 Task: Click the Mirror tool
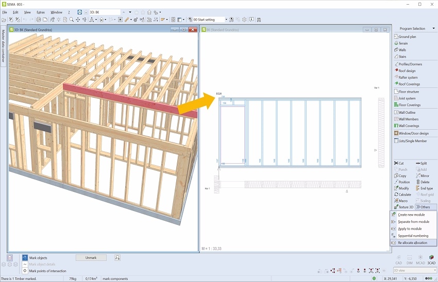pos(423,175)
